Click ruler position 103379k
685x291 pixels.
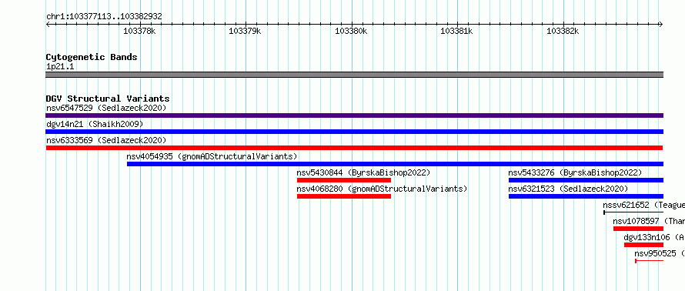pyautogui.click(x=245, y=31)
